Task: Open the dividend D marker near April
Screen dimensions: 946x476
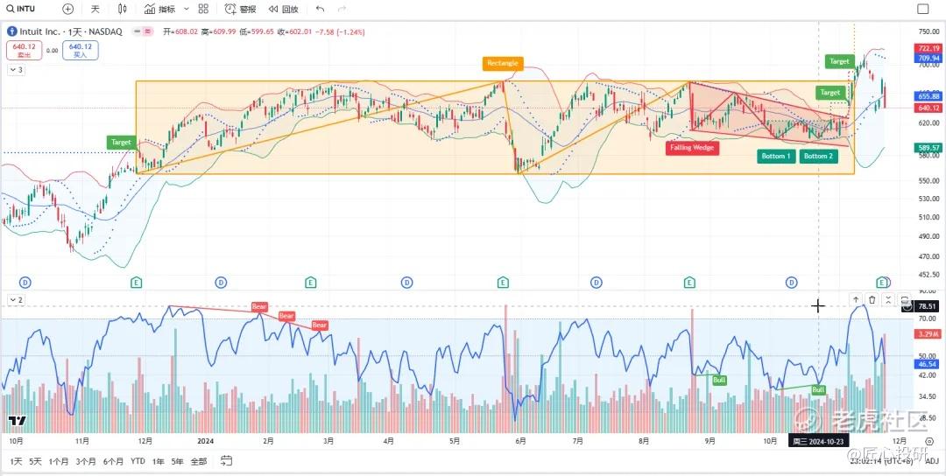Action: click(407, 282)
